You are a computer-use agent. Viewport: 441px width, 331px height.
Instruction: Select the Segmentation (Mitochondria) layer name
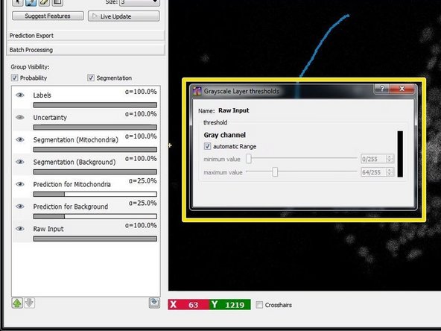[76, 139]
